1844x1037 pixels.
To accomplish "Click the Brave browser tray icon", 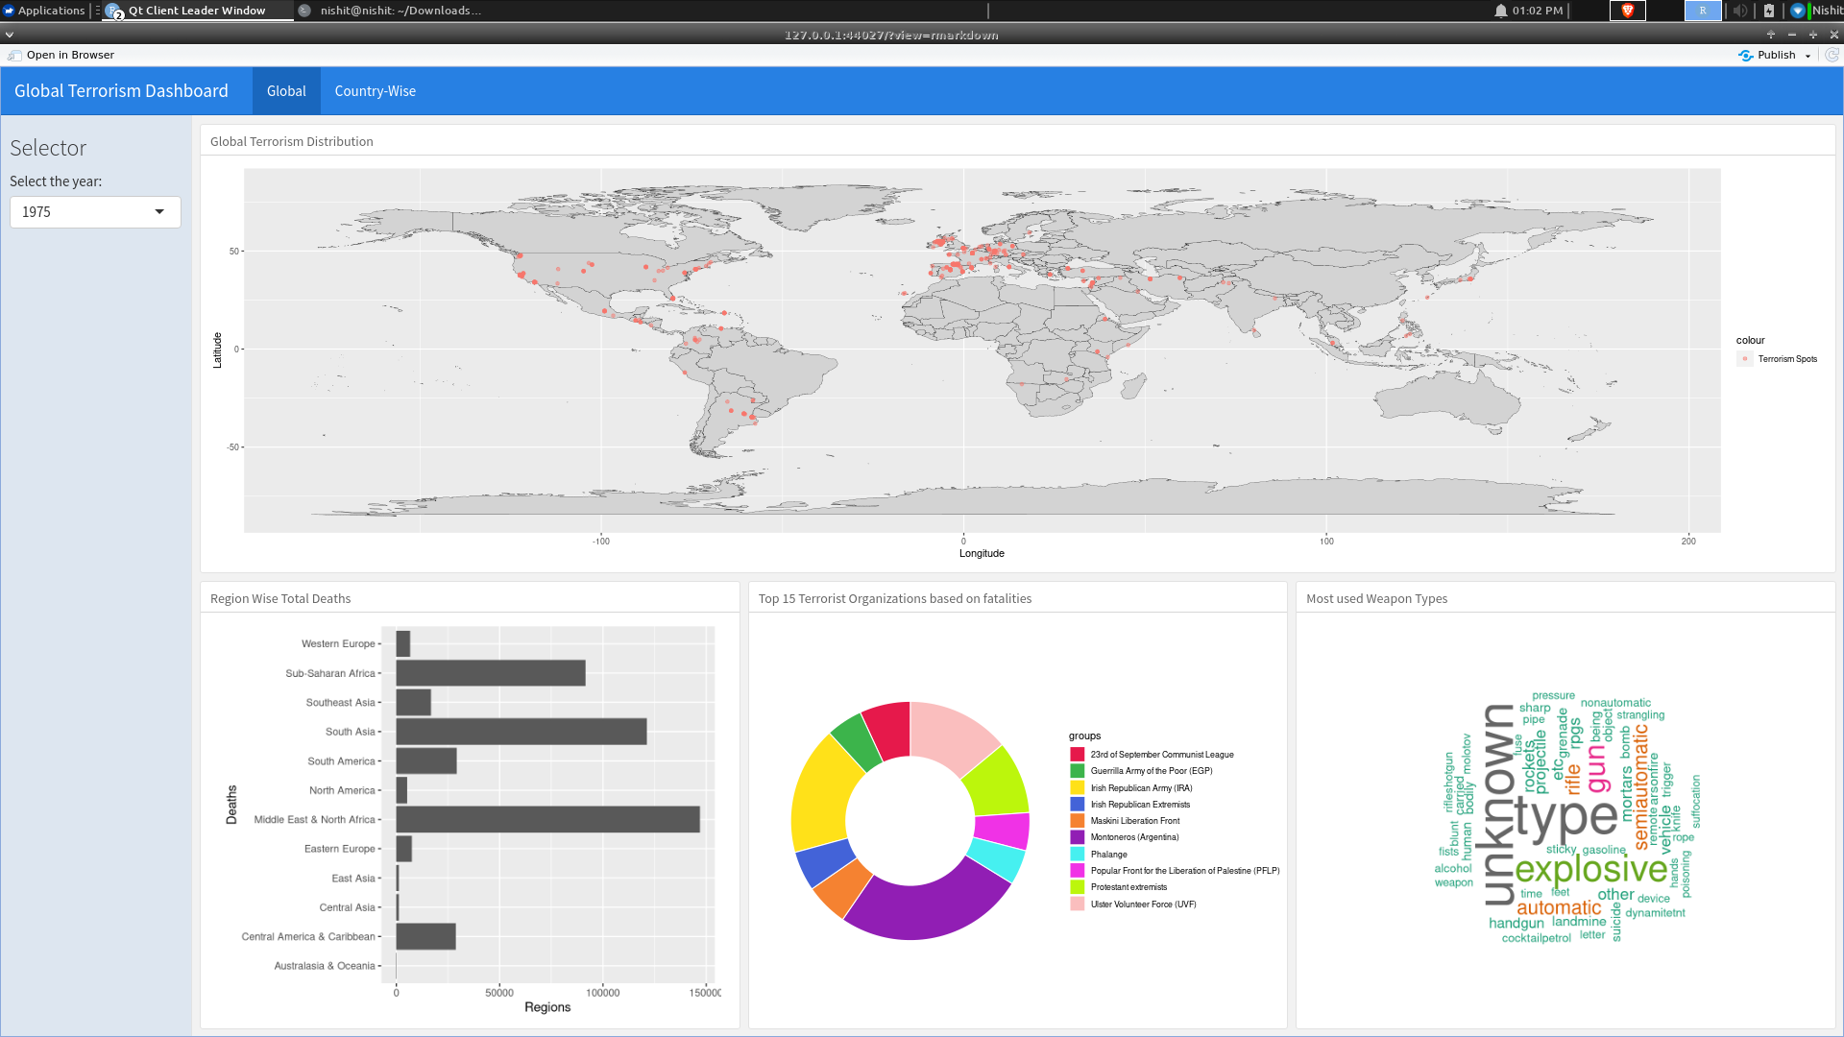I will click(x=1627, y=11).
